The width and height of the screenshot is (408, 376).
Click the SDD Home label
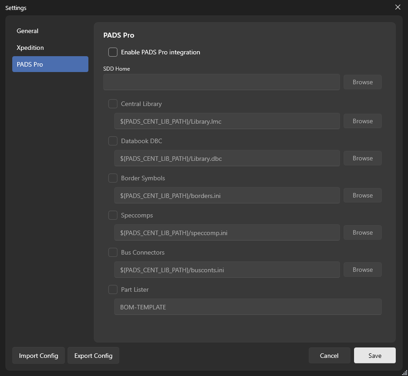point(117,69)
